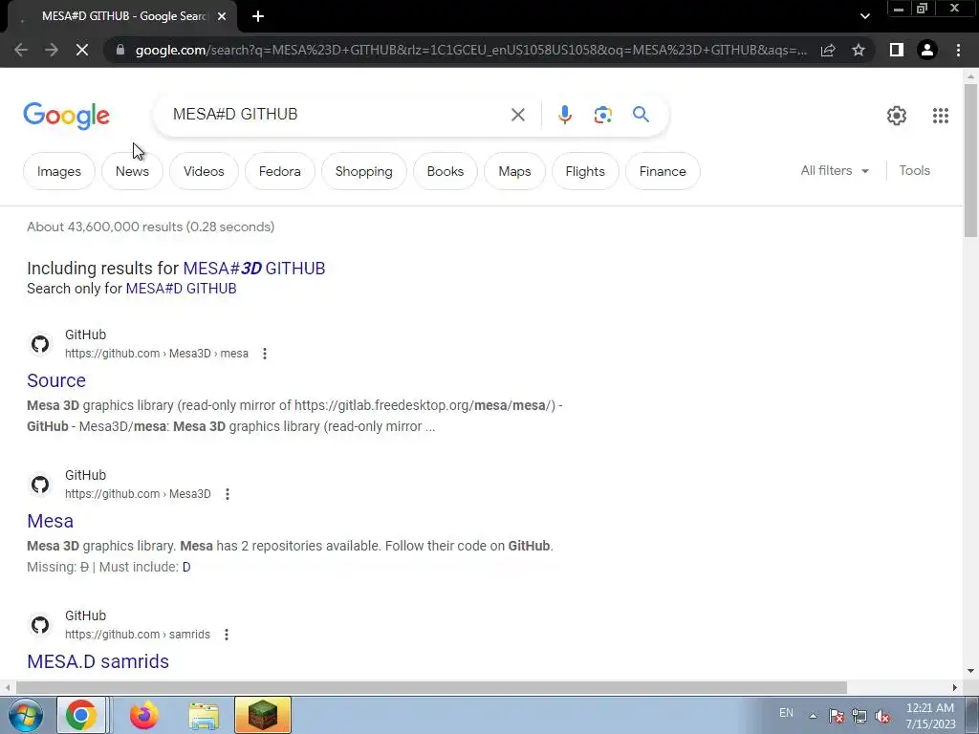Click the GitHub favicon of the Mesa result
Viewport: 979px width, 734px height.
click(40, 485)
